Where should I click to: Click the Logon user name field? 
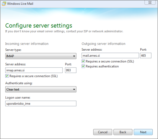[x=41, y=103]
